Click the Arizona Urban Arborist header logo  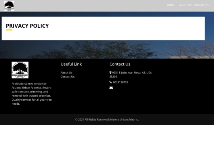9,6
